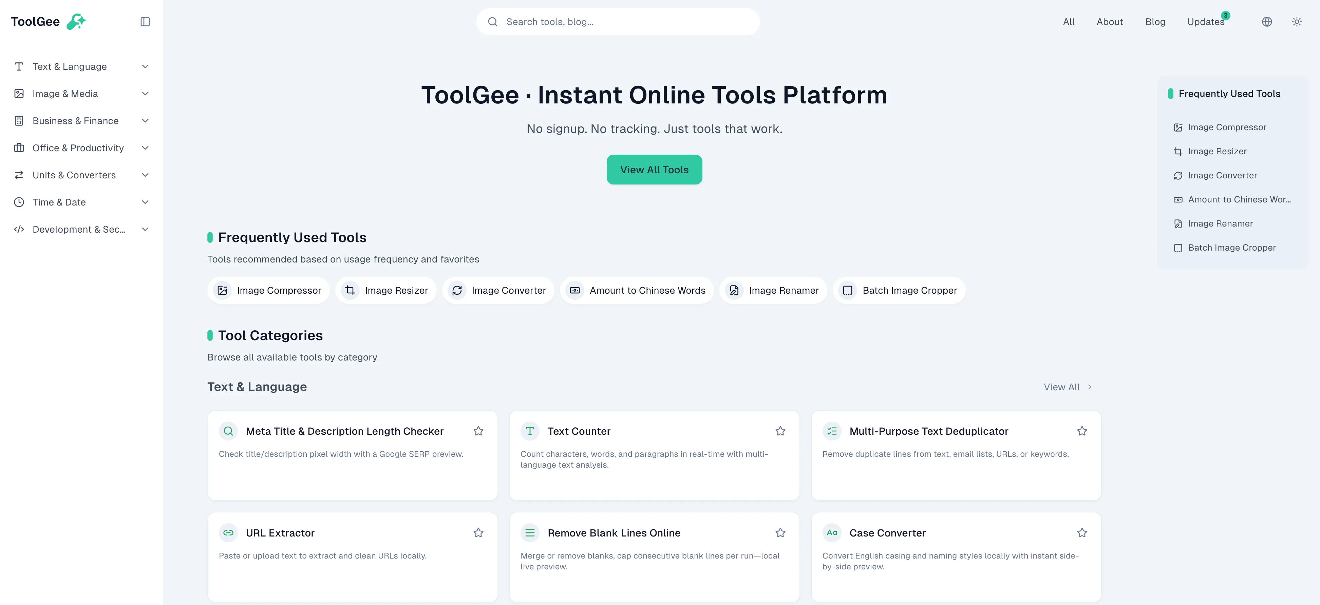Click Remove Blank Lines lines icon
This screenshot has width=1320, height=605.
(x=530, y=533)
